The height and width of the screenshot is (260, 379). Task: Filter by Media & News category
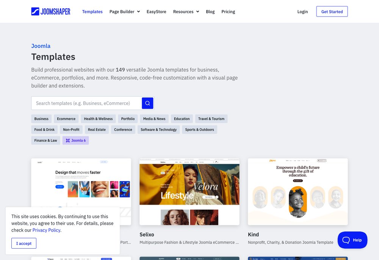point(154,119)
